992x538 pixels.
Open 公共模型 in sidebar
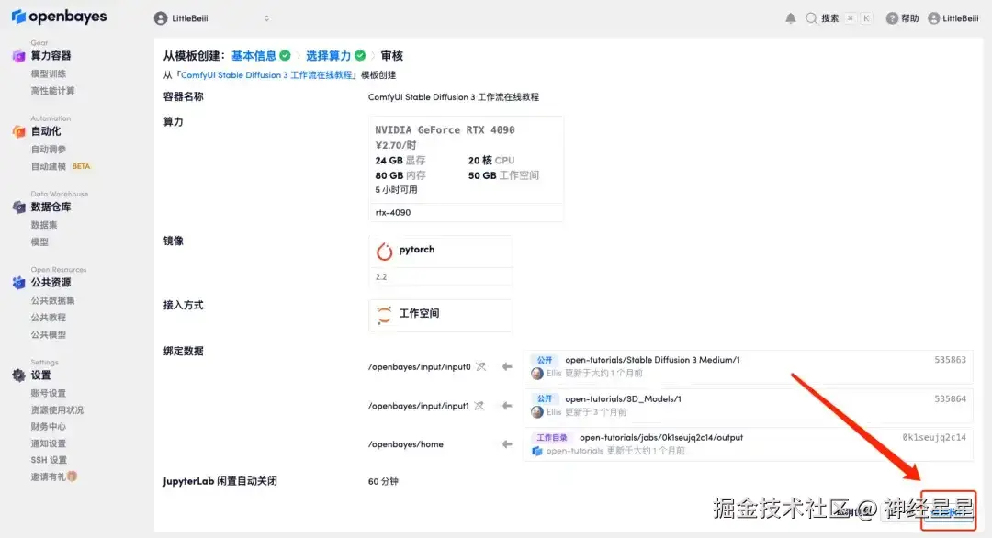click(48, 334)
